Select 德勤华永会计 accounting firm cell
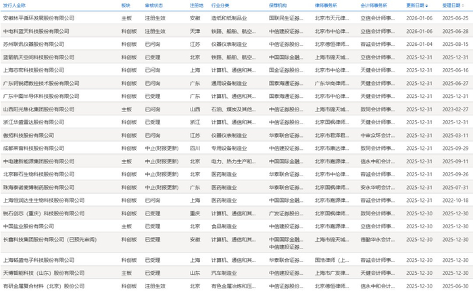 coord(377,240)
